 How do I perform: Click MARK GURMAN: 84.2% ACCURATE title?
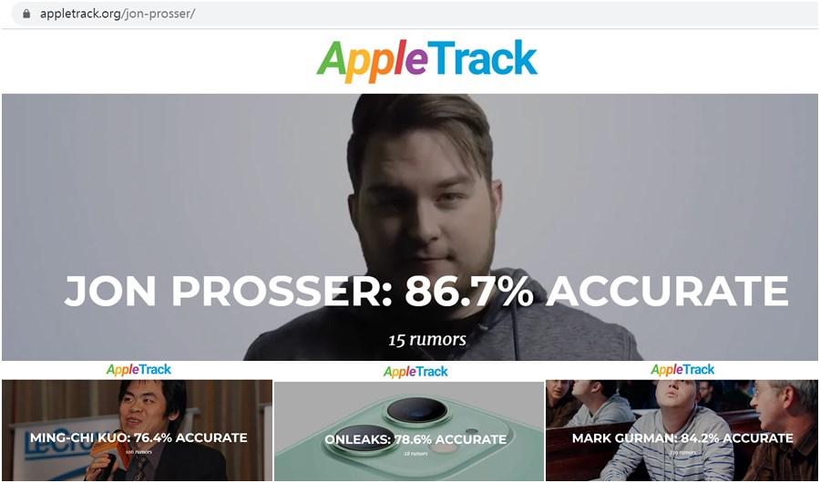[682, 438]
